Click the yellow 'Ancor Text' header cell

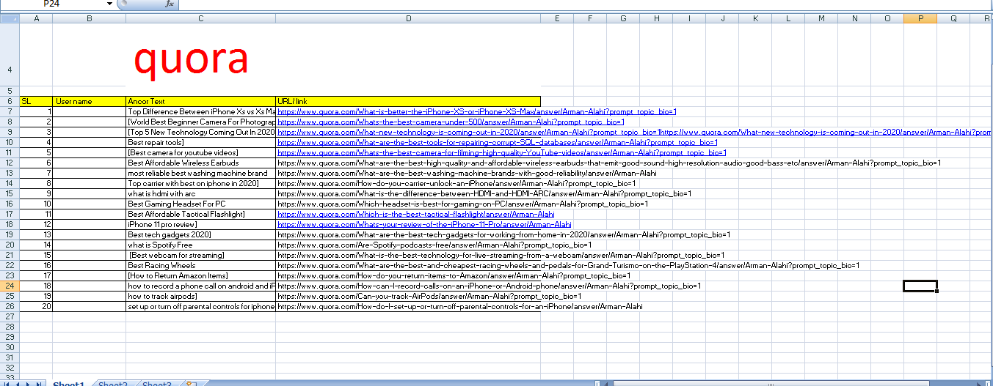pos(200,101)
